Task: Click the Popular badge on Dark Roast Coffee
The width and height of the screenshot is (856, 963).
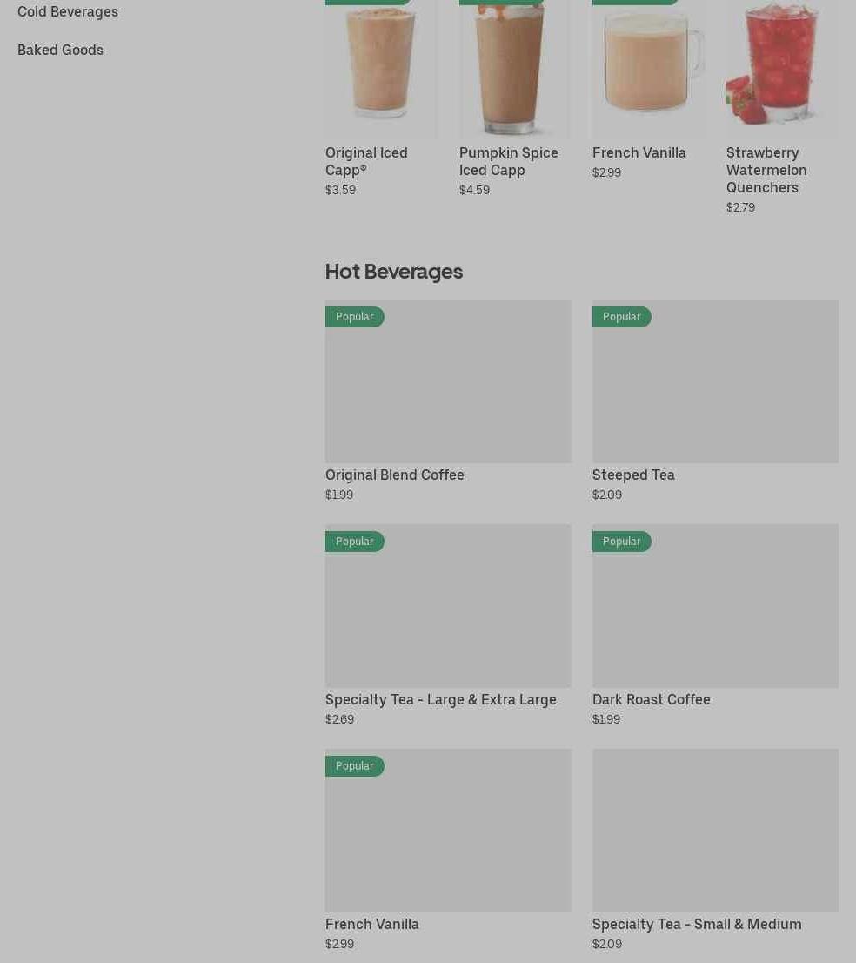Action: point(622,542)
